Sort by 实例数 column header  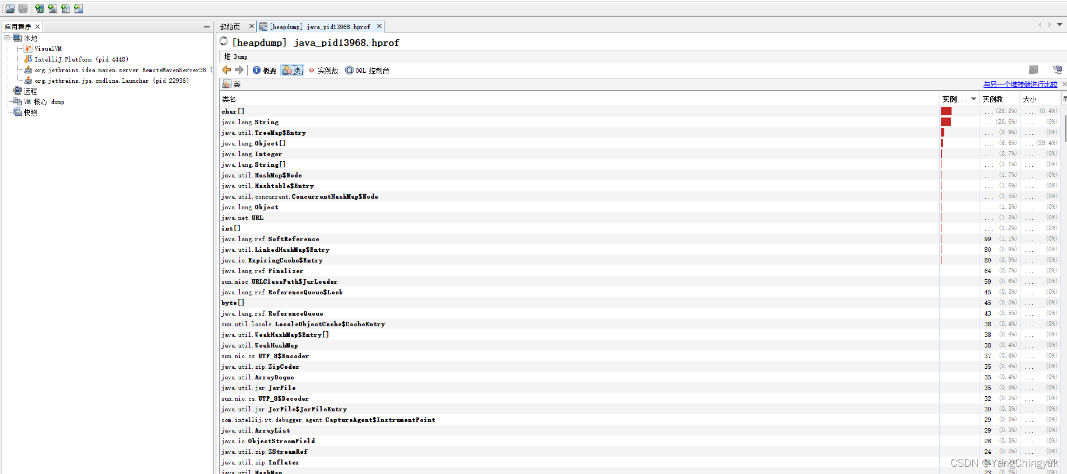(x=1000, y=99)
